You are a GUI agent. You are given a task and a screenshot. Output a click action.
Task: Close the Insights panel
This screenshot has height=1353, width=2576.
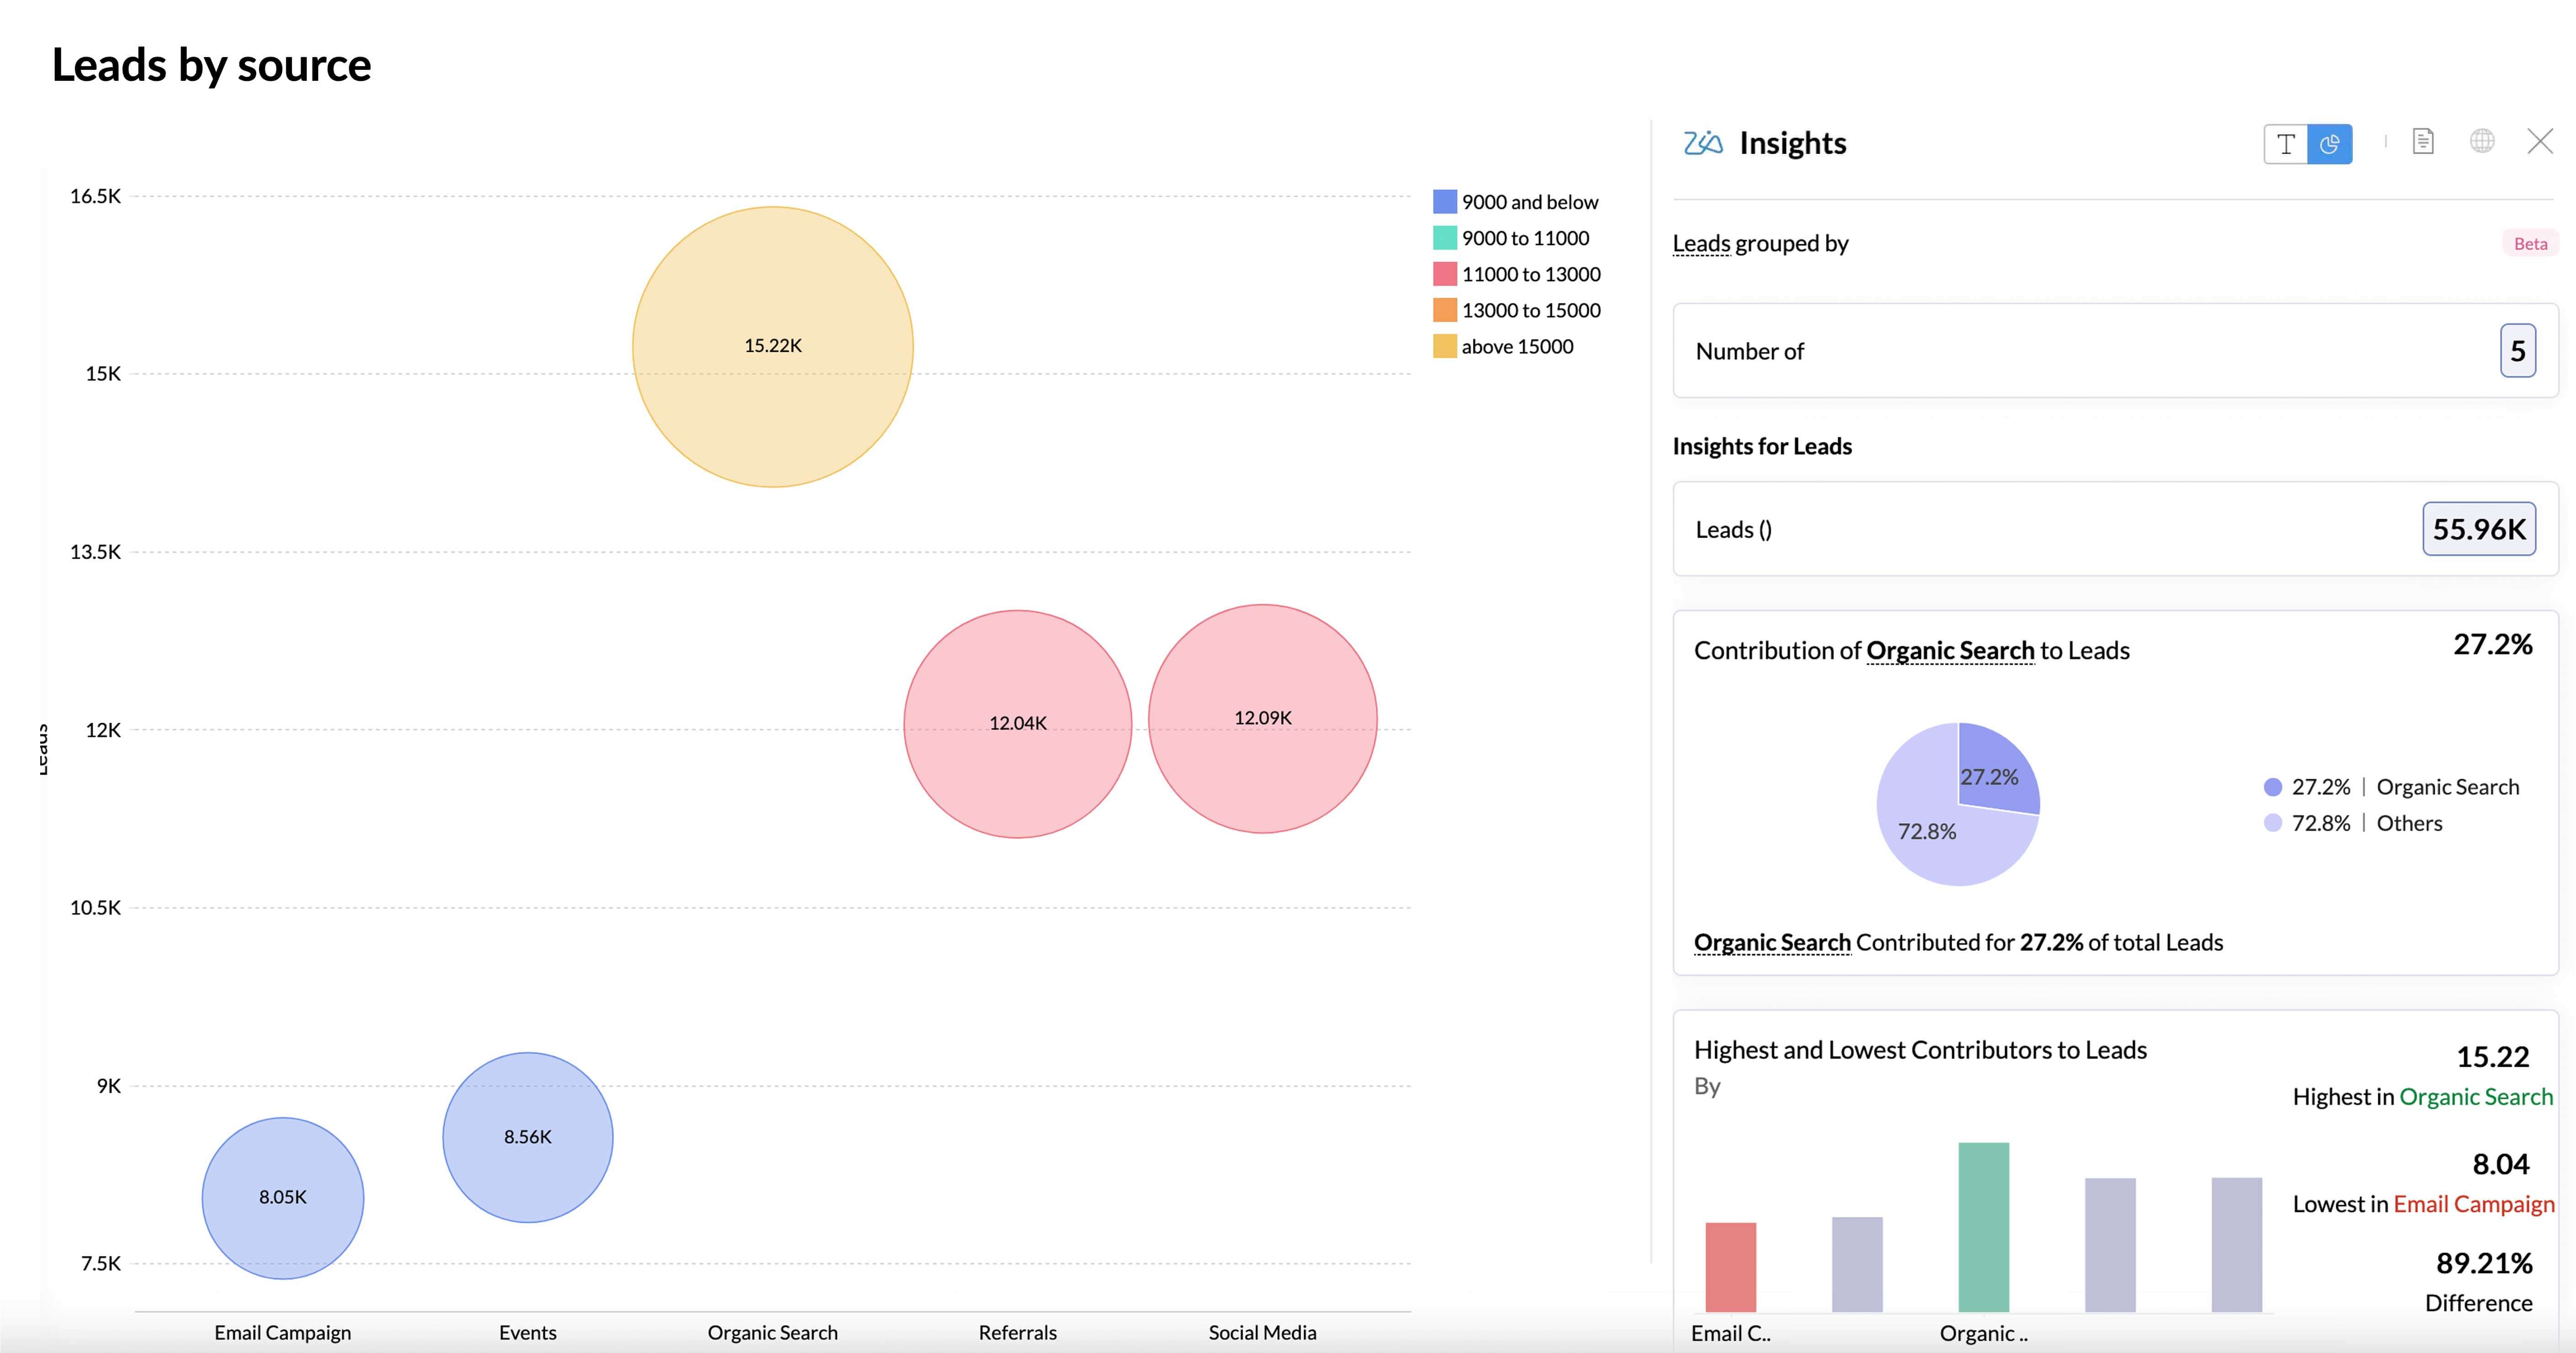pyautogui.click(x=2540, y=142)
